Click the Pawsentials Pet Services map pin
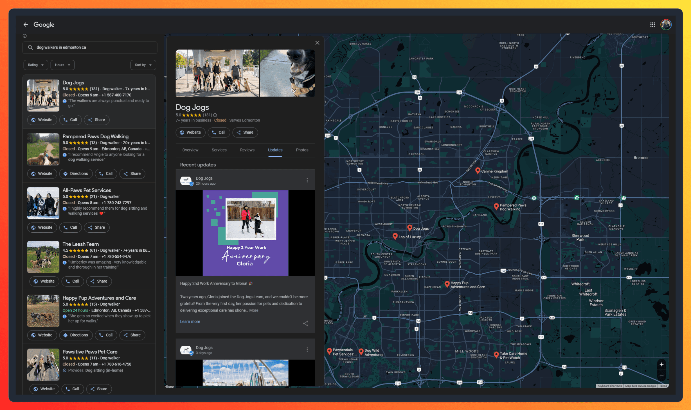The height and width of the screenshot is (410, 691). pos(329,351)
